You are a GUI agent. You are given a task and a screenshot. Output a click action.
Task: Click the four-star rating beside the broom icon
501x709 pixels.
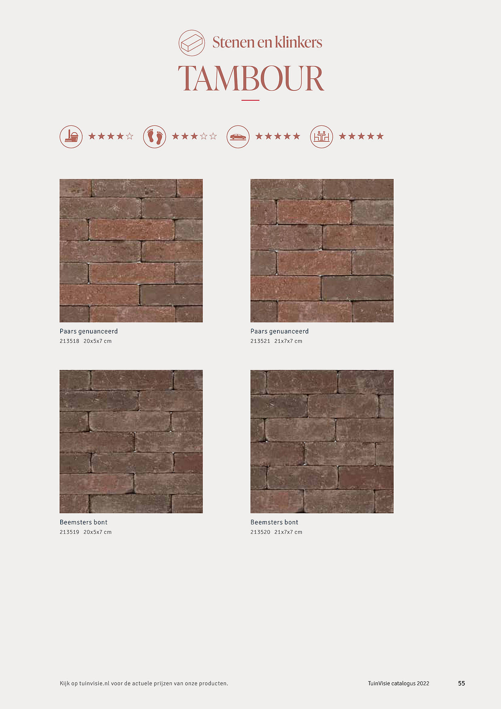click(111, 136)
